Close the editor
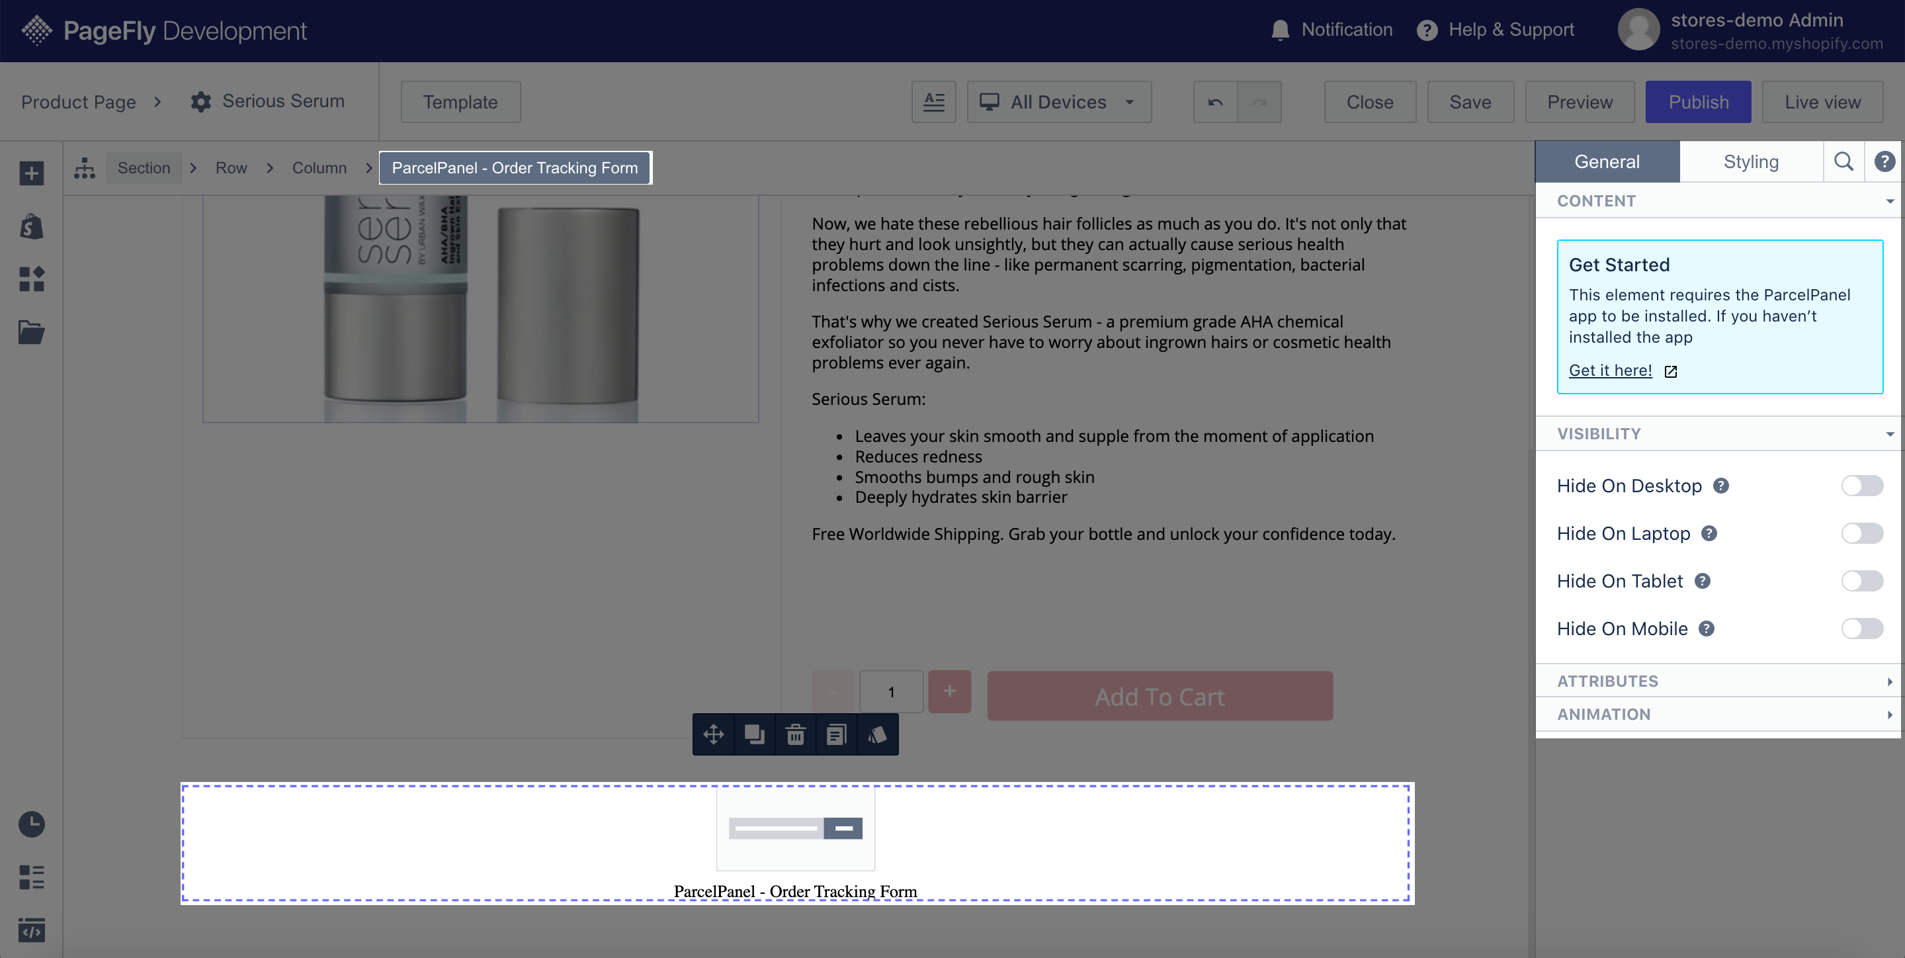The width and height of the screenshot is (1905, 958). [x=1370, y=101]
